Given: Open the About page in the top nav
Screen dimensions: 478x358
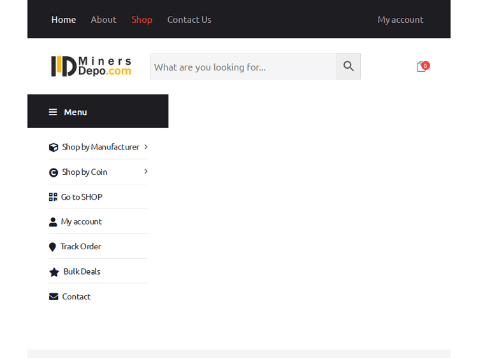Looking at the screenshot, I should [x=103, y=20].
